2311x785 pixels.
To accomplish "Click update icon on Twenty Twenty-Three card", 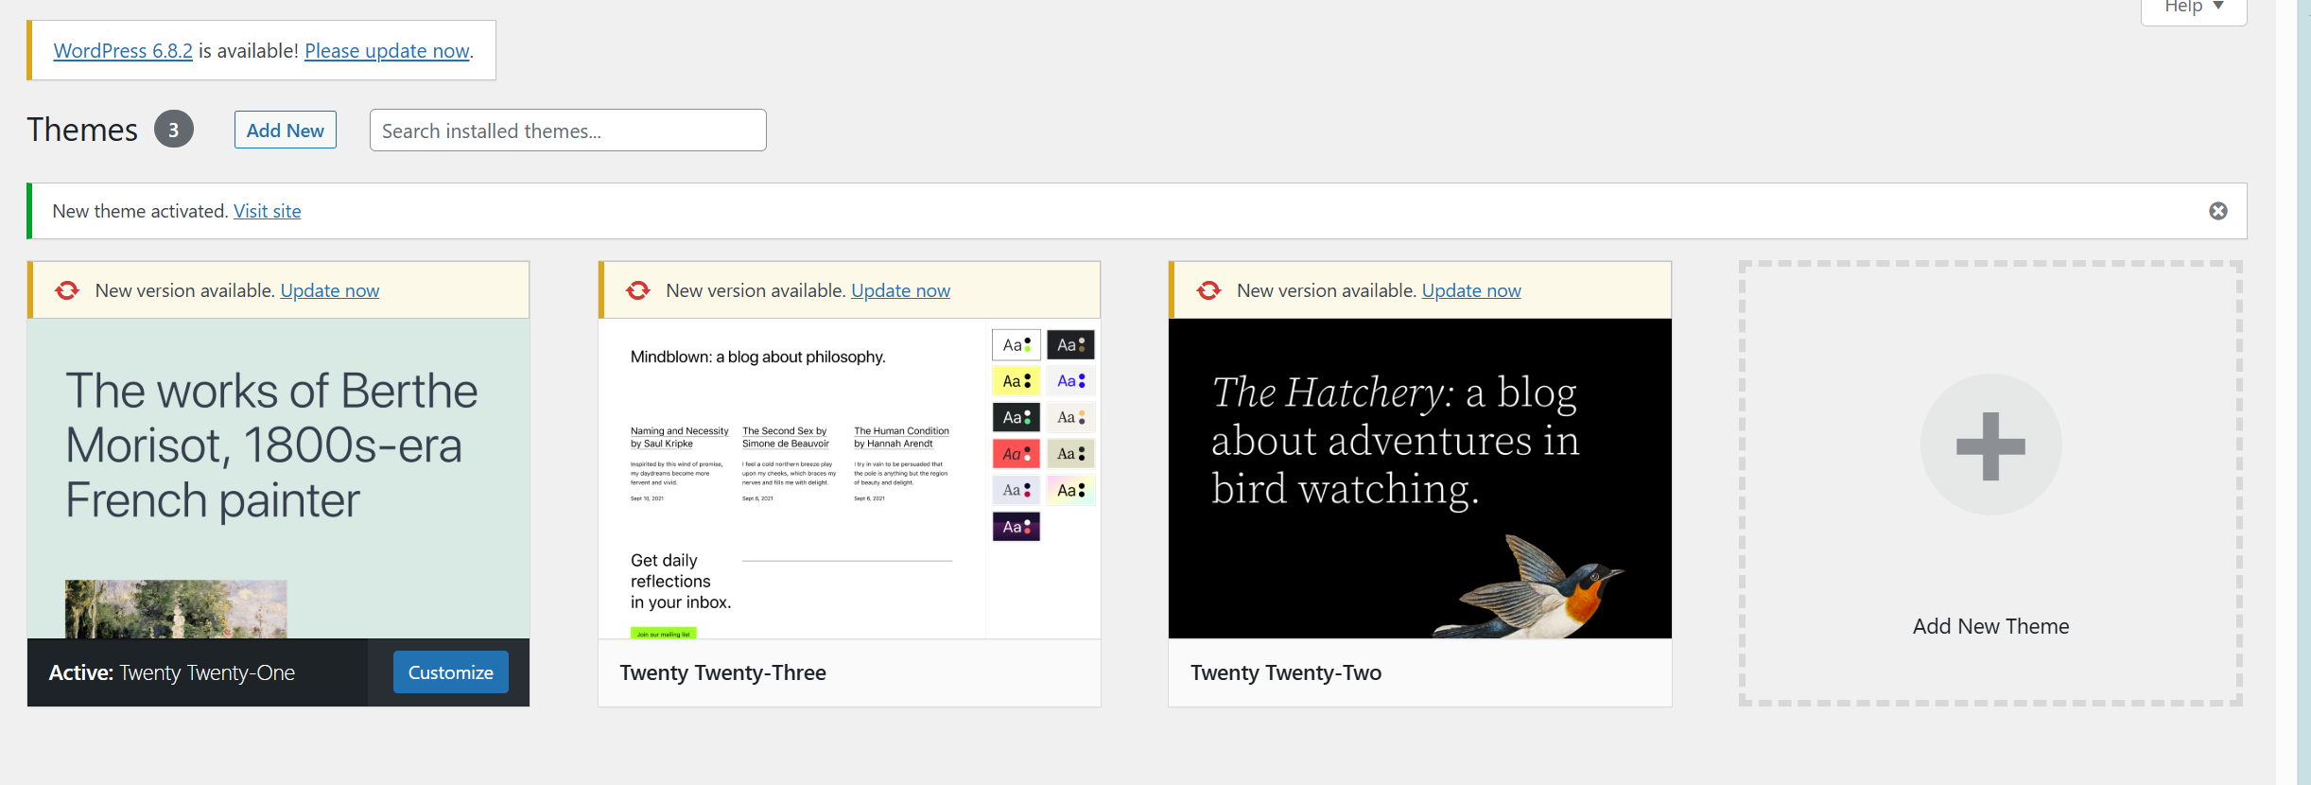I will [x=638, y=290].
